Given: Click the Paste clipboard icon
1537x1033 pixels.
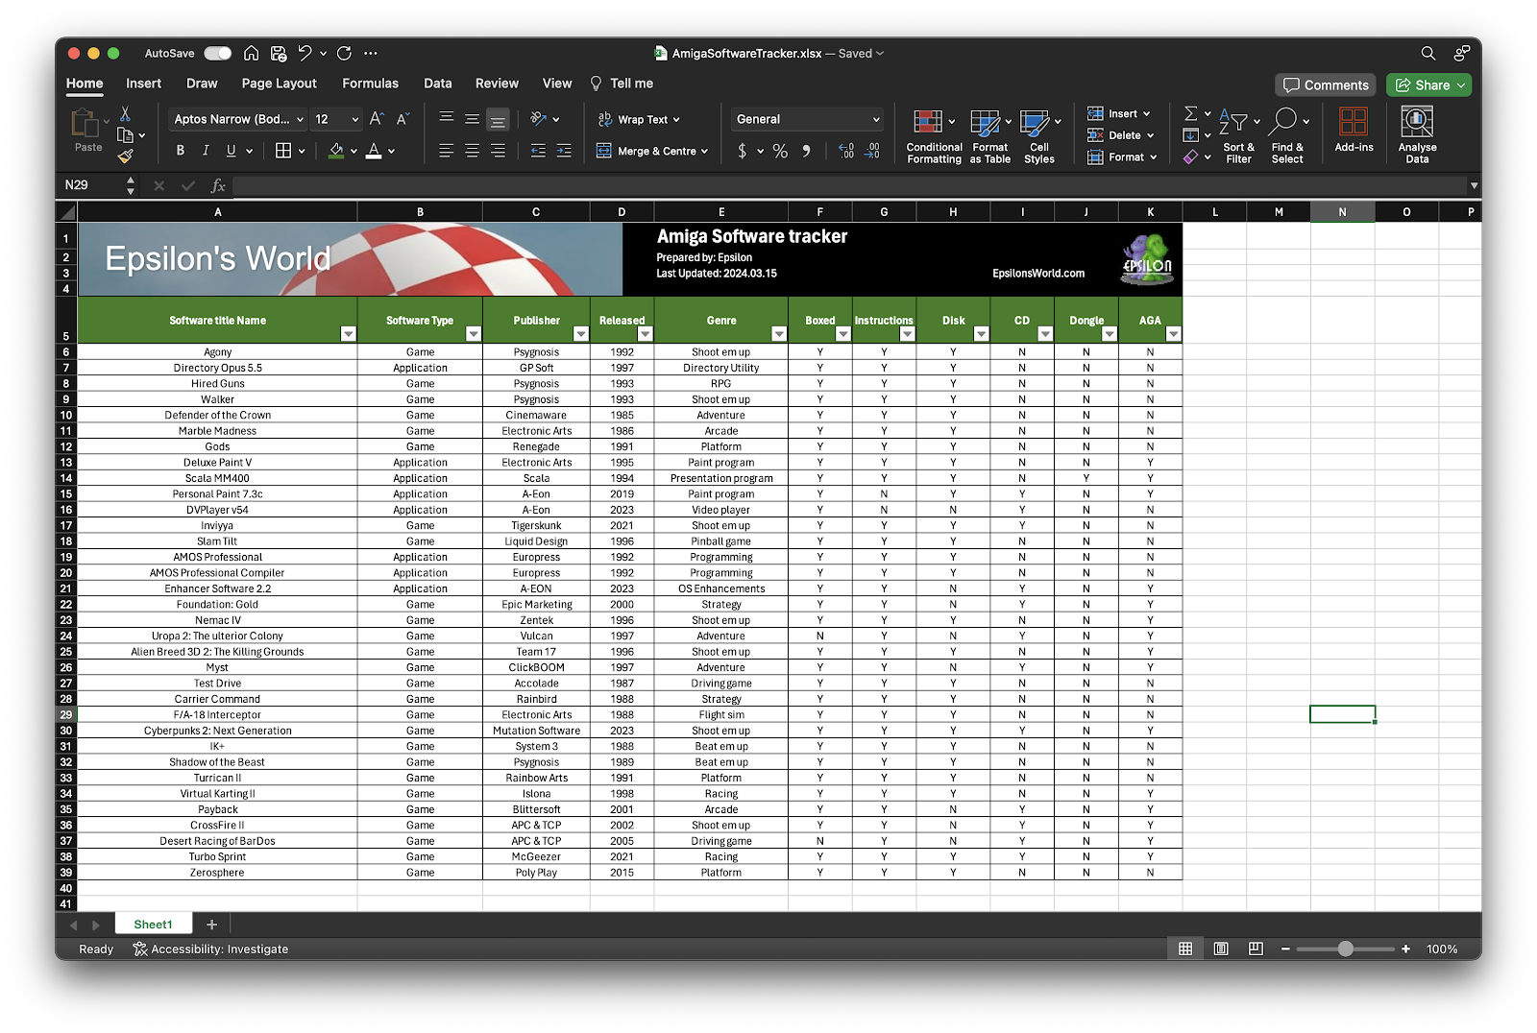Looking at the screenshot, I should pos(85,124).
